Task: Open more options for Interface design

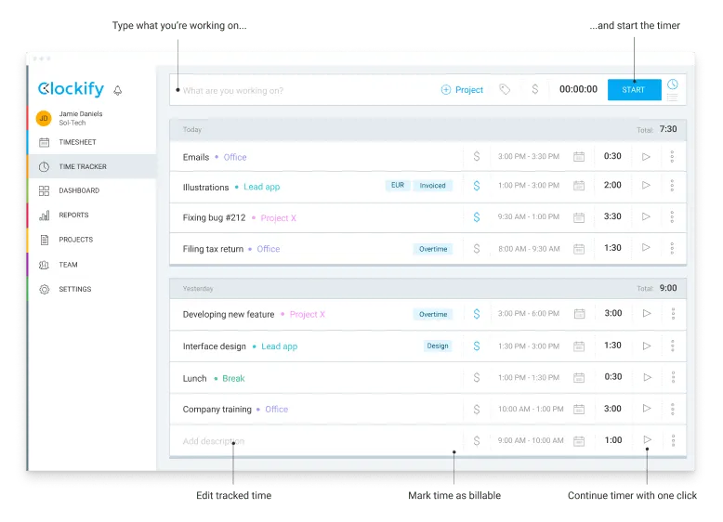Action: click(x=673, y=346)
